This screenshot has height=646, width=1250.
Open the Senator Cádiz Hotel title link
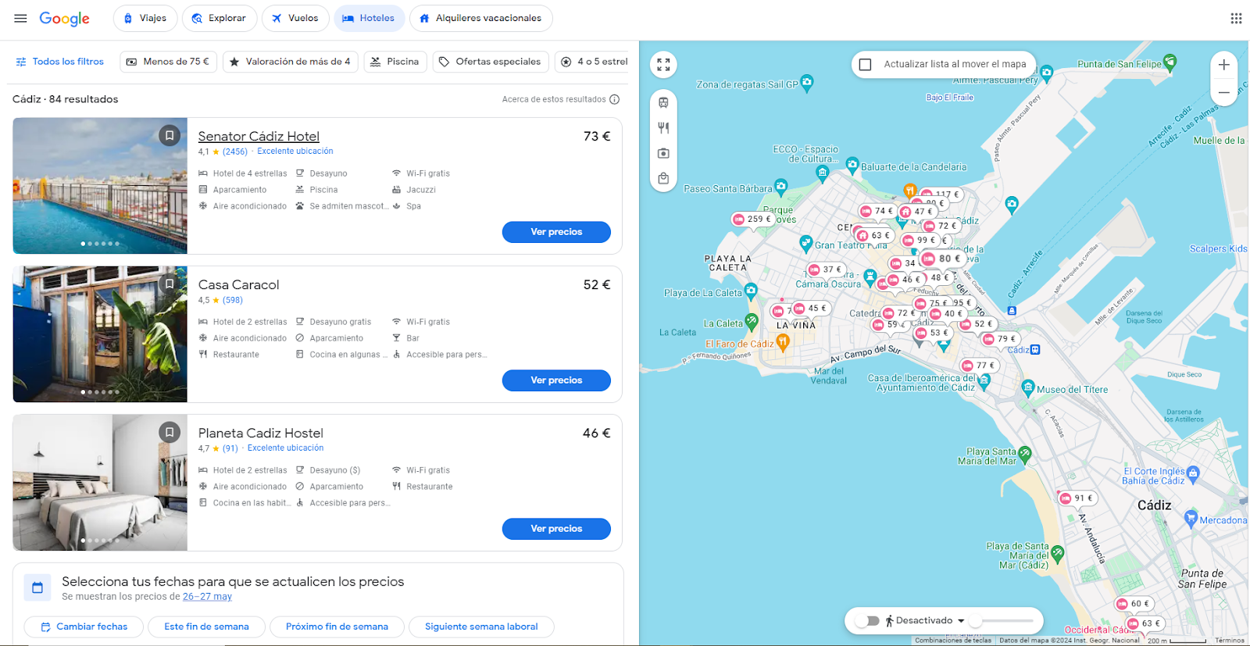[259, 137]
